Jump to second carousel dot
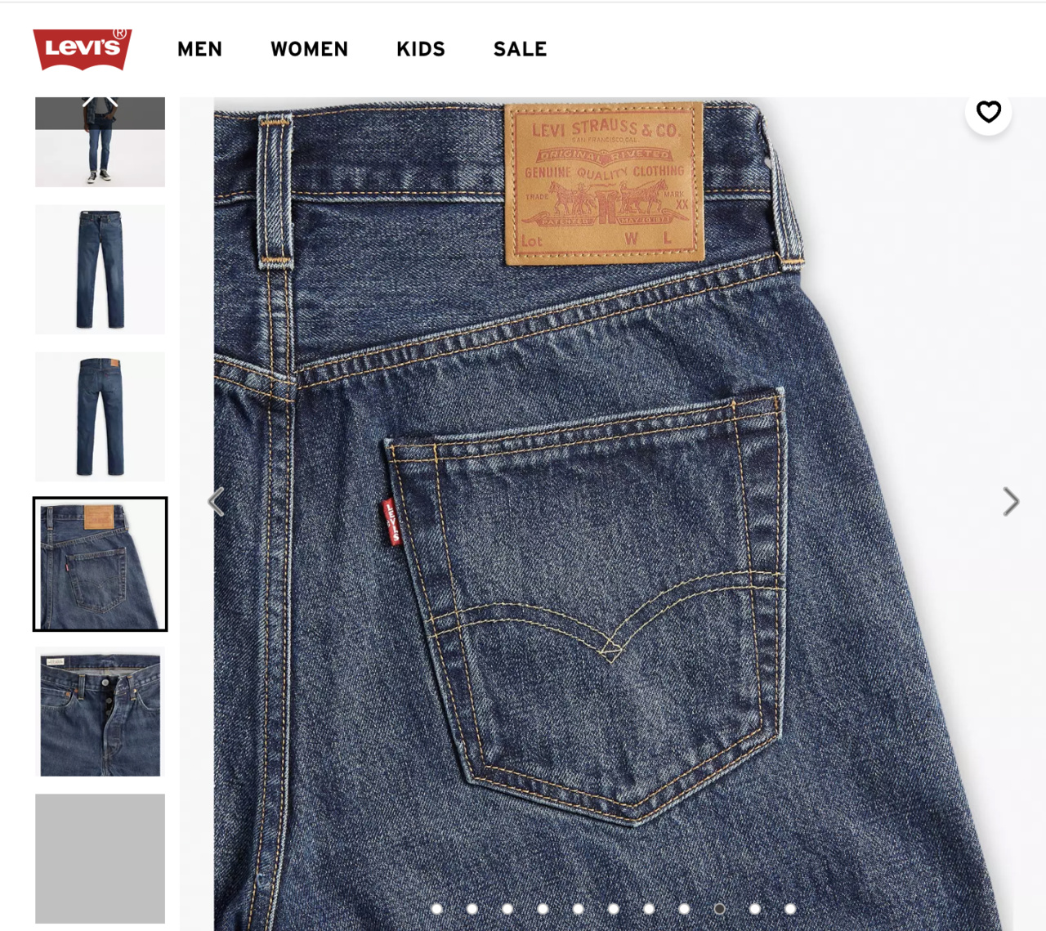The height and width of the screenshot is (931, 1046). click(x=472, y=908)
